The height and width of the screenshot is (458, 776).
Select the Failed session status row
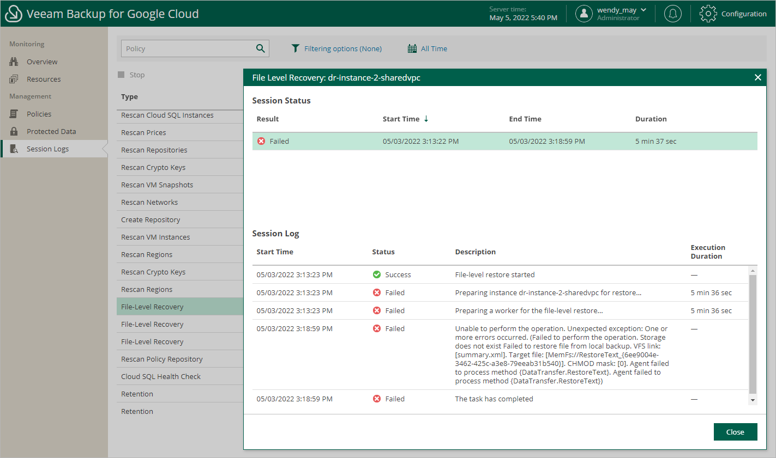coord(504,141)
